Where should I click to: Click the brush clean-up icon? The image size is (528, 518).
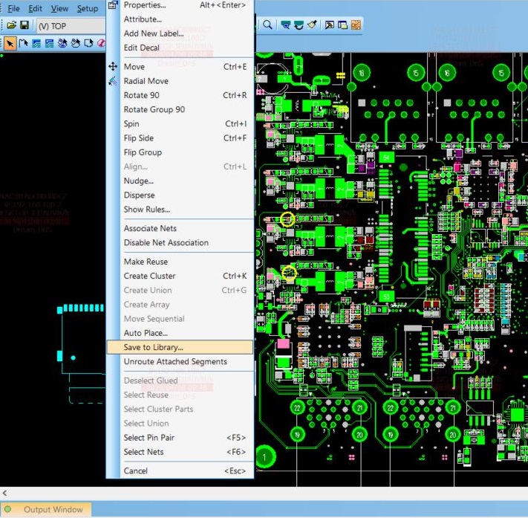(312, 25)
